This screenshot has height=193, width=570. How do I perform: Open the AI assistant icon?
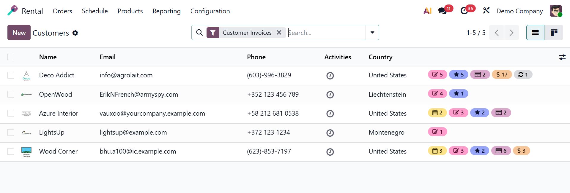[427, 11]
